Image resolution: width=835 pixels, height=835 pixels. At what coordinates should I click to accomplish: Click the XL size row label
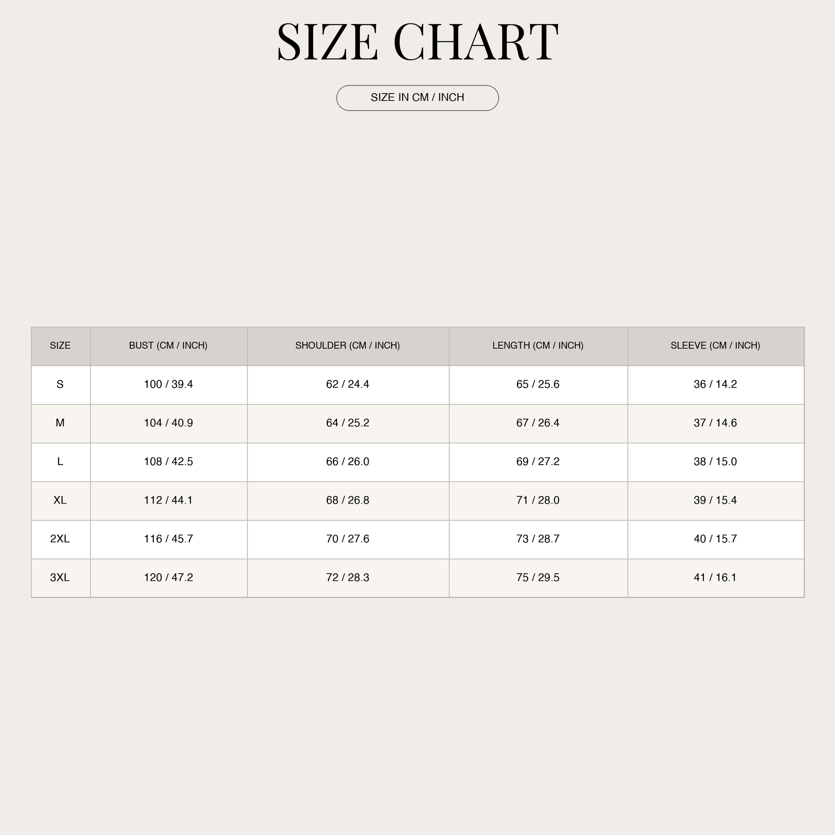[61, 501]
